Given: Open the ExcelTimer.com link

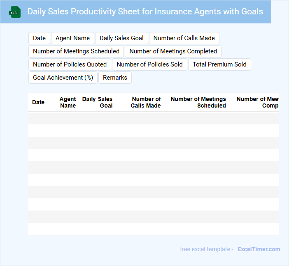Looking at the screenshot, I should (259, 249).
